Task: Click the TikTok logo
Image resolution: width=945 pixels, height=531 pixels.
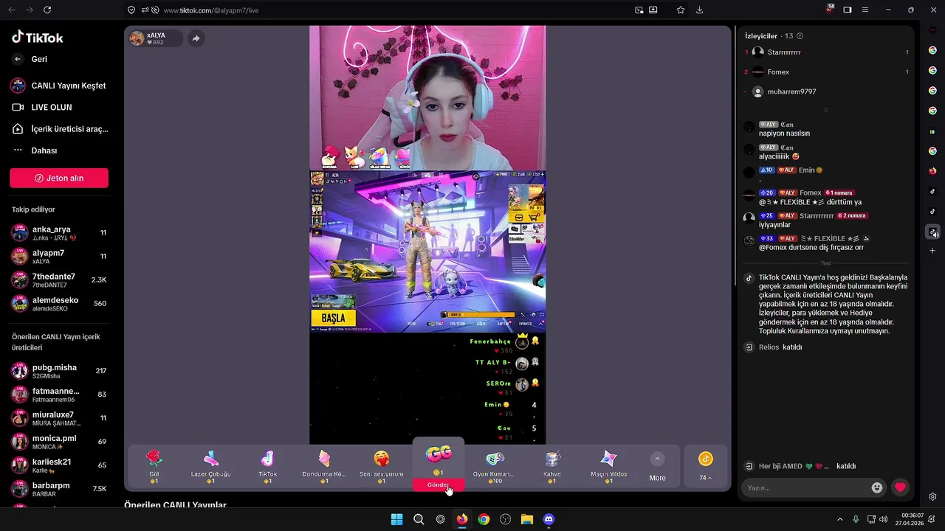Action: 38,37
